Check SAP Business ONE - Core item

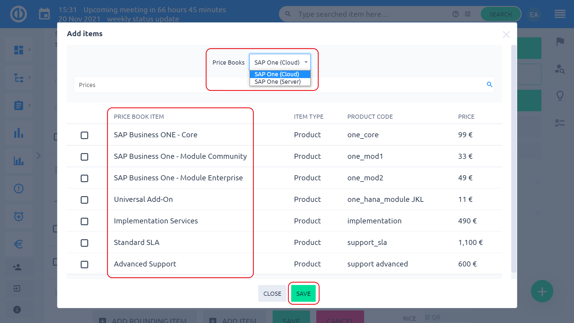[84, 135]
